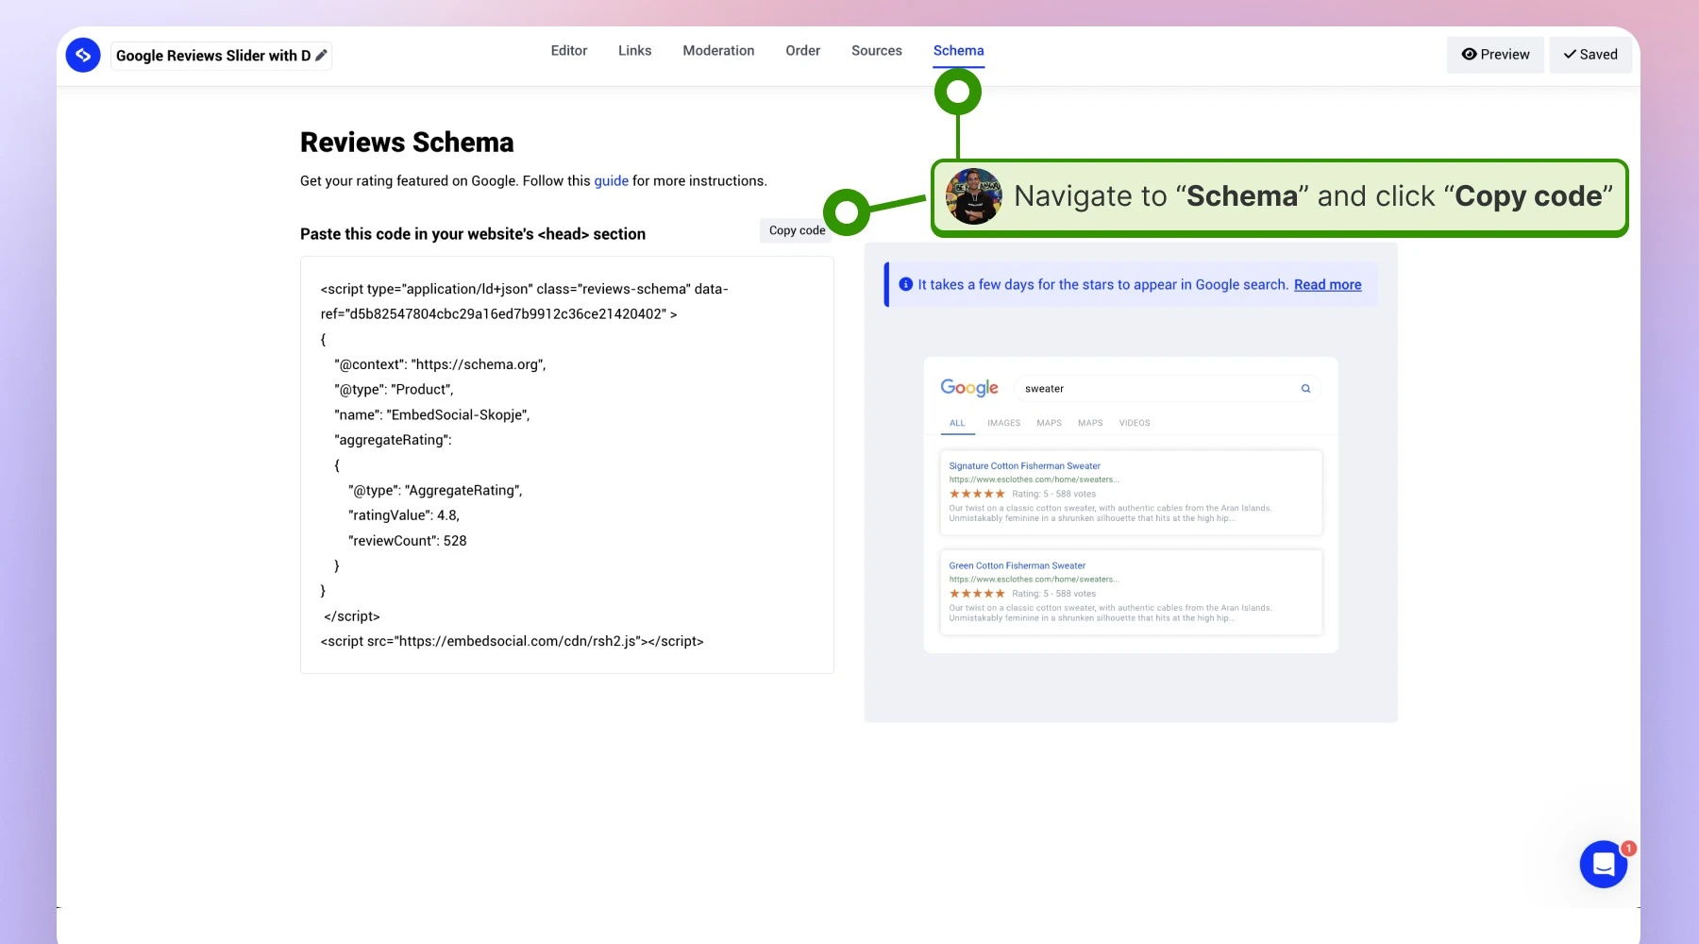Click Green Cotton Fisherman Sweater result
Screen dimensions: 1699x944
click(x=1017, y=566)
